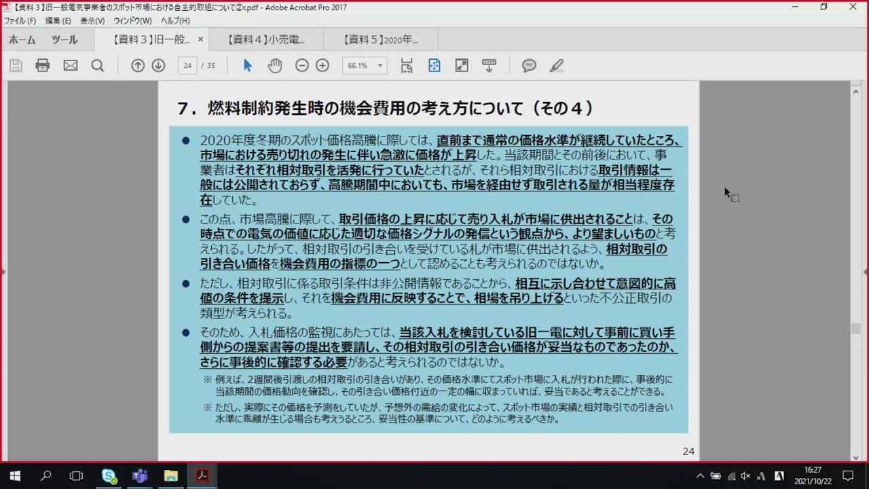Viewport: 869px width, 489px height.
Task: Open the 表示(V) menu
Action: pyautogui.click(x=92, y=21)
